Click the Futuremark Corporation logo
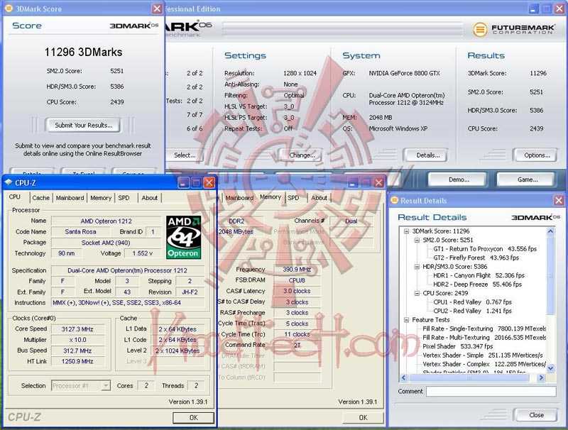This screenshot has width=568, height=430. tap(513, 29)
